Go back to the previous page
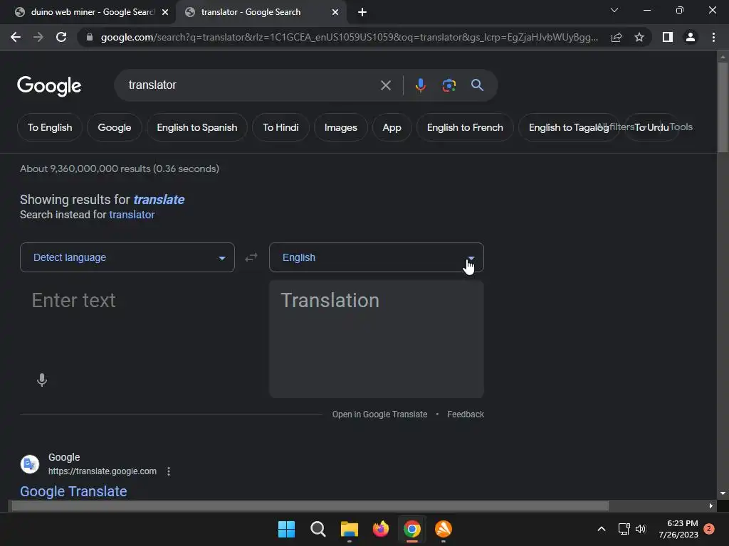This screenshot has height=546, width=729. pos(16,37)
